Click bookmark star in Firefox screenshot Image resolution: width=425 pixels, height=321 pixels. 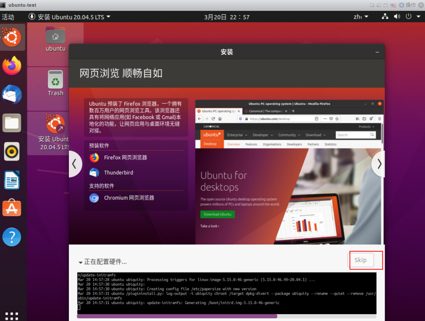click(x=337, y=118)
